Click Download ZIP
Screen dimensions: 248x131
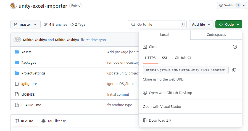pos(190,120)
